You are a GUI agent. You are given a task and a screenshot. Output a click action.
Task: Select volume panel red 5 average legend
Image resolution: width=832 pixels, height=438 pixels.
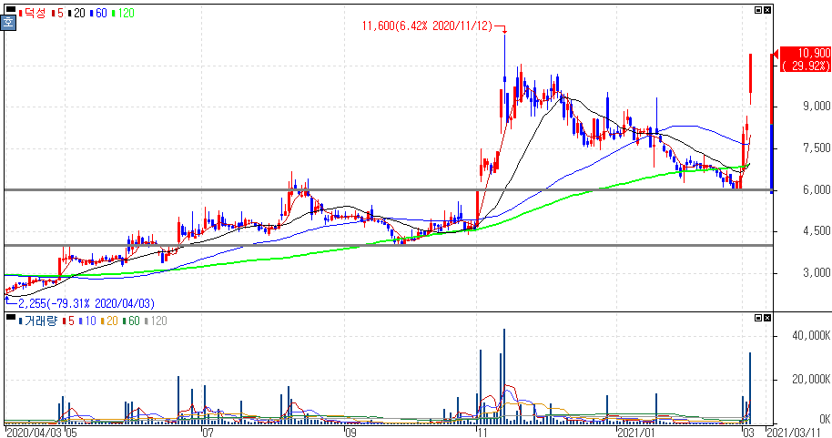click(68, 321)
